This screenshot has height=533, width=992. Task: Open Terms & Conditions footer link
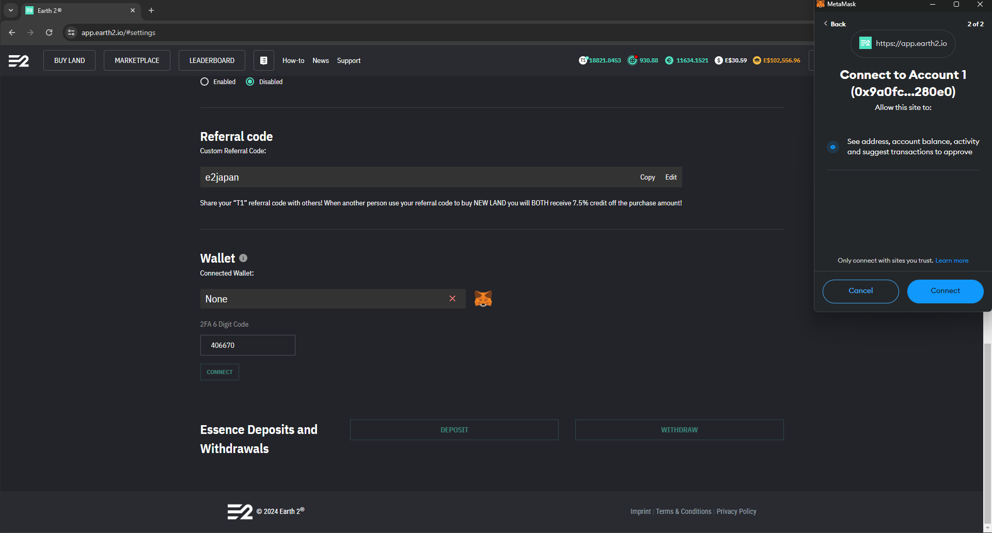[684, 511]
